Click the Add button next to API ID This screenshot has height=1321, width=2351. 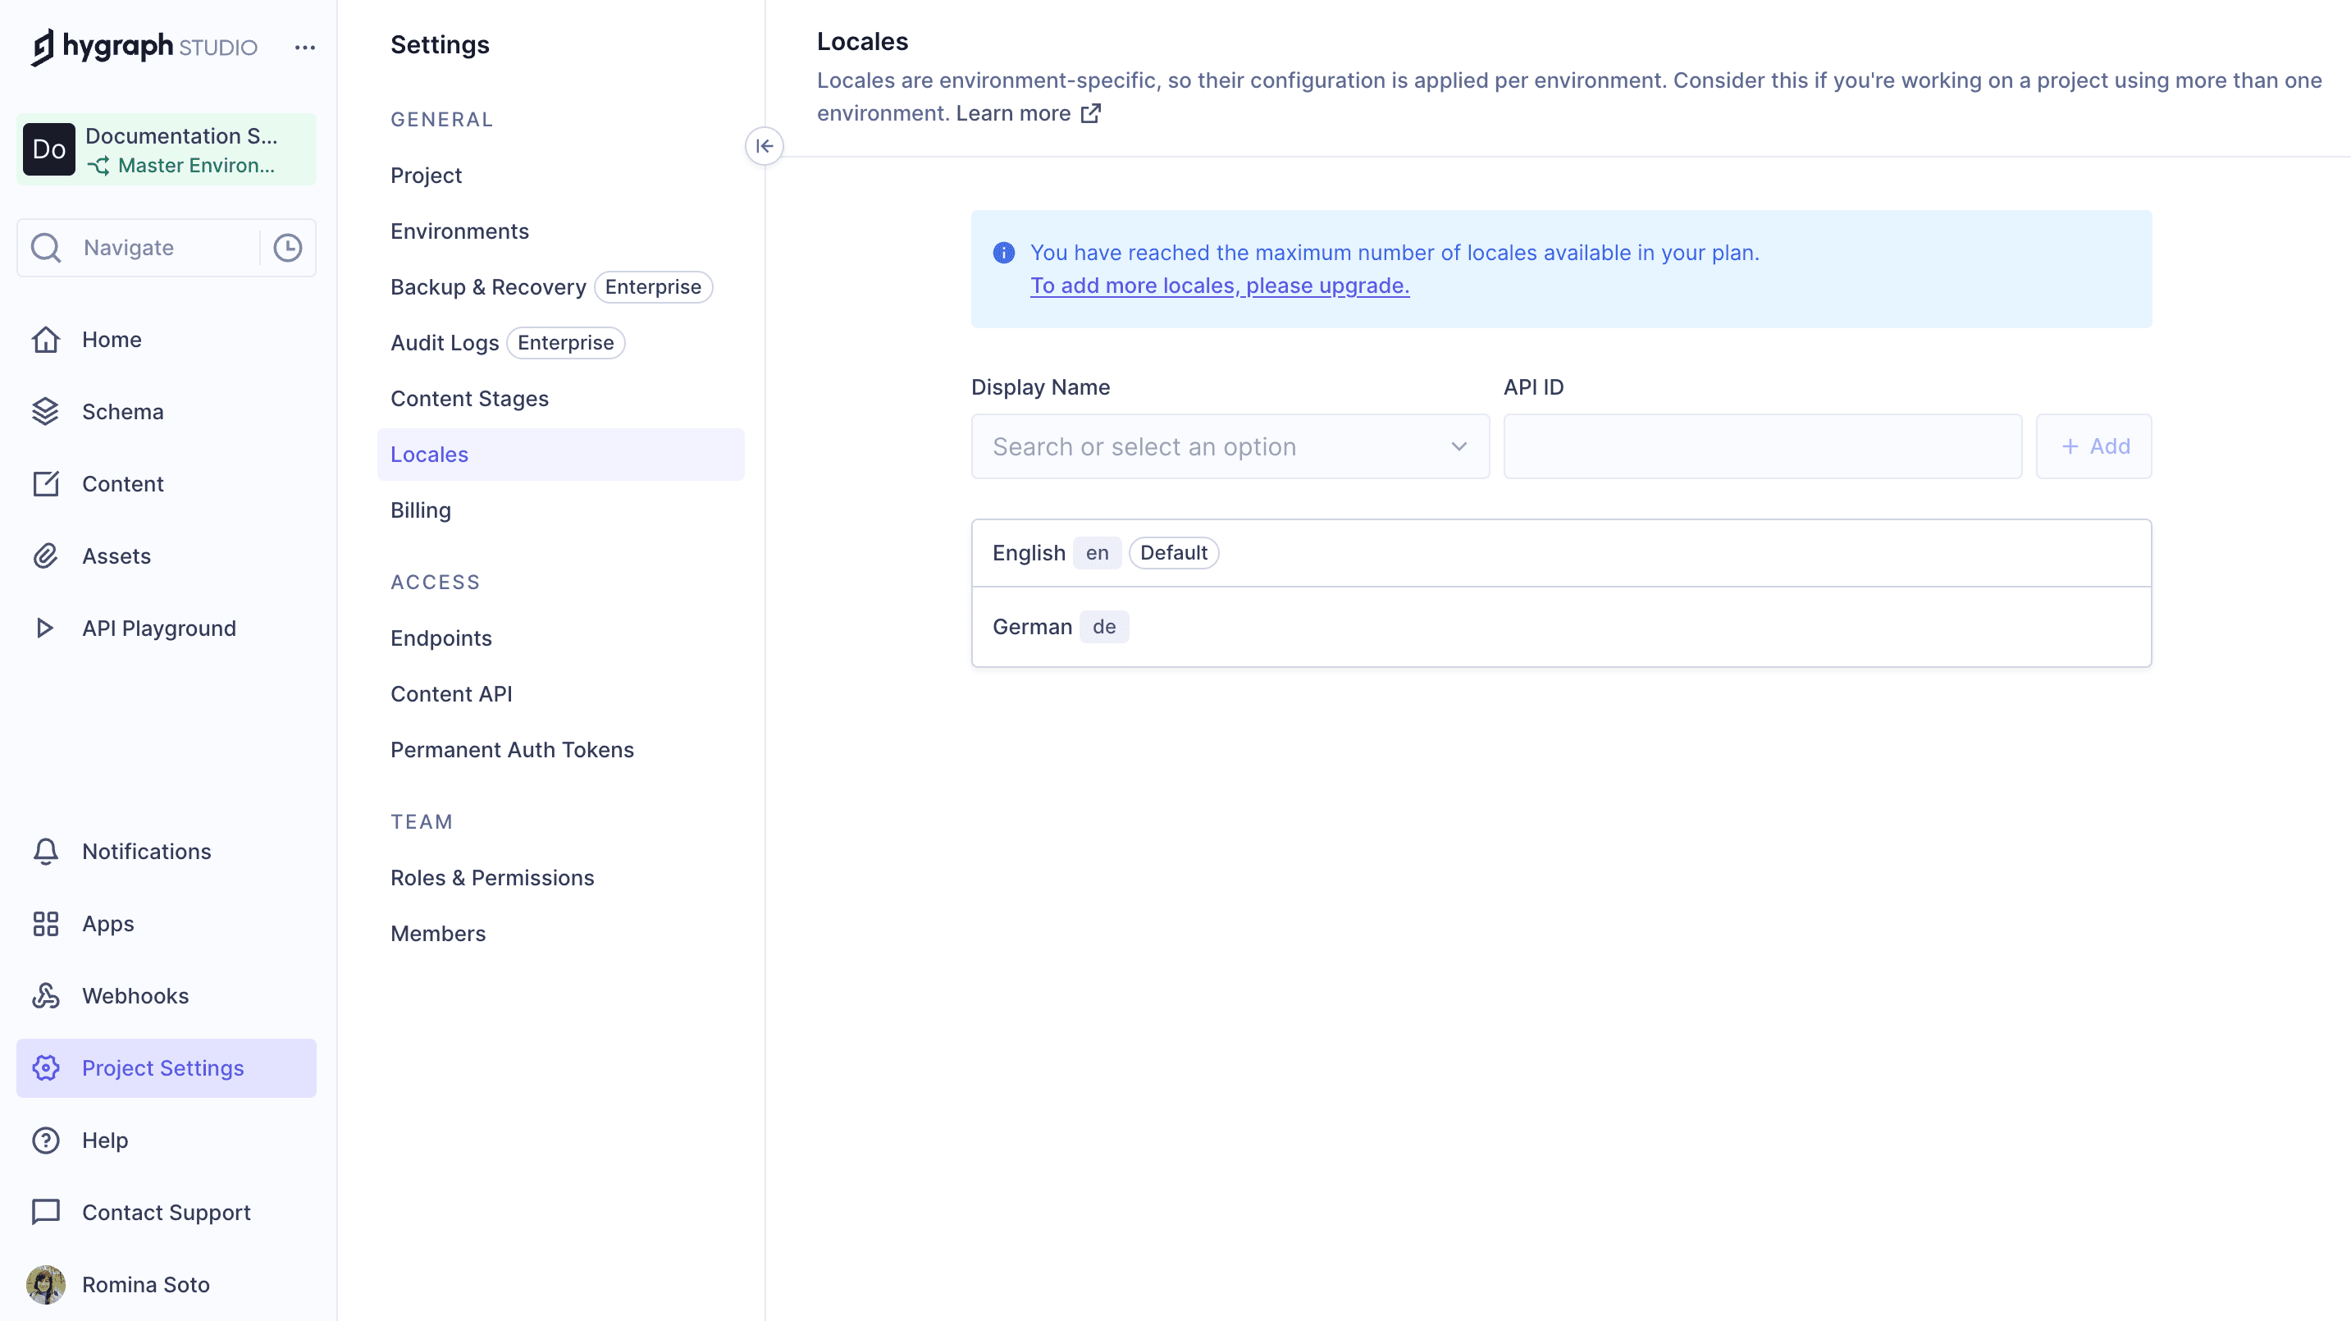2093,446
